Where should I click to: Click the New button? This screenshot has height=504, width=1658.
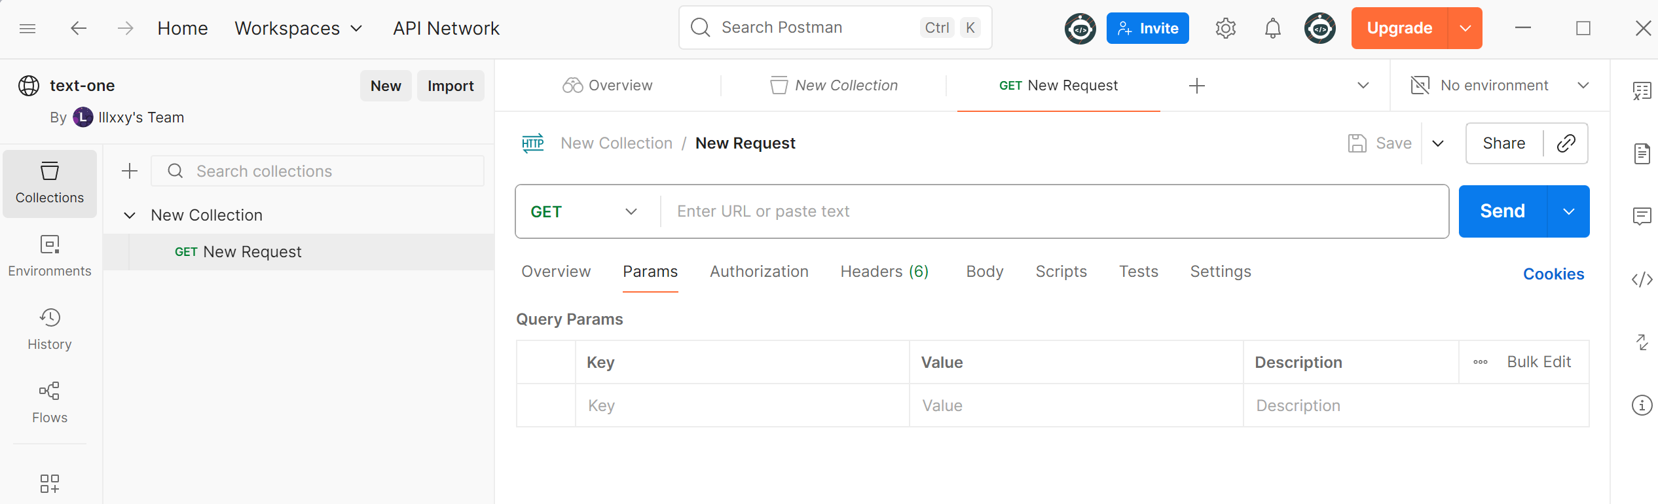coord(386,86)
